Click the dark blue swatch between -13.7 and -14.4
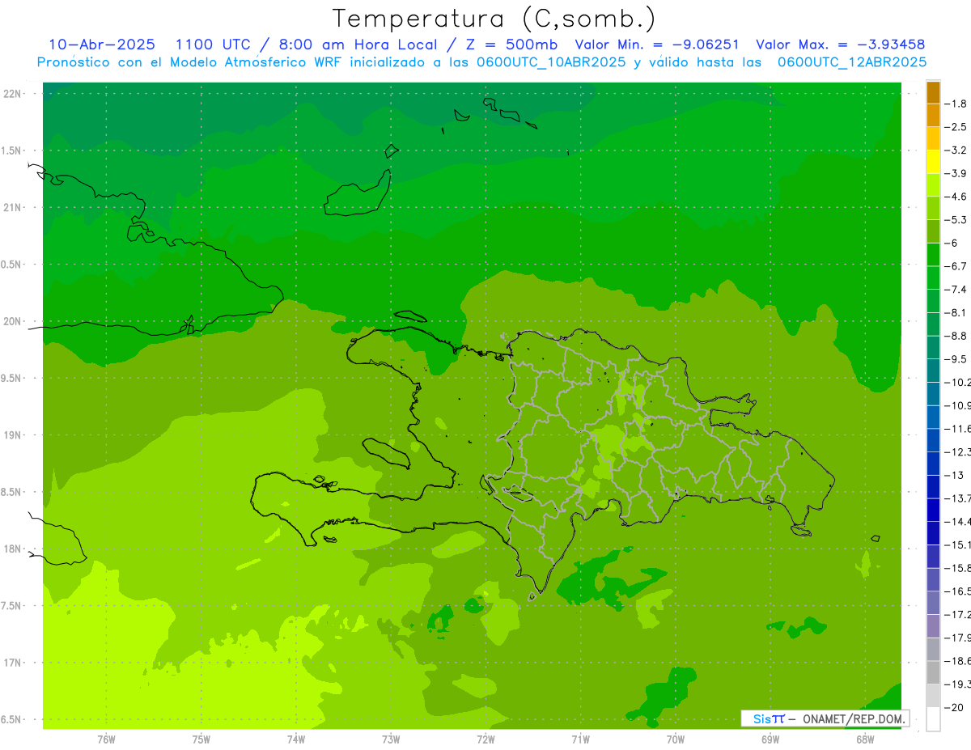This screenshot has width=971, height=750. tap(933, 510)
